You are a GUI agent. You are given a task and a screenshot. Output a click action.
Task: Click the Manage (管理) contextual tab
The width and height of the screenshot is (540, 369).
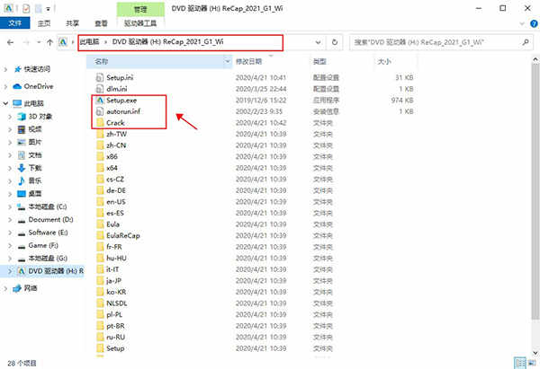pos(140,9)
